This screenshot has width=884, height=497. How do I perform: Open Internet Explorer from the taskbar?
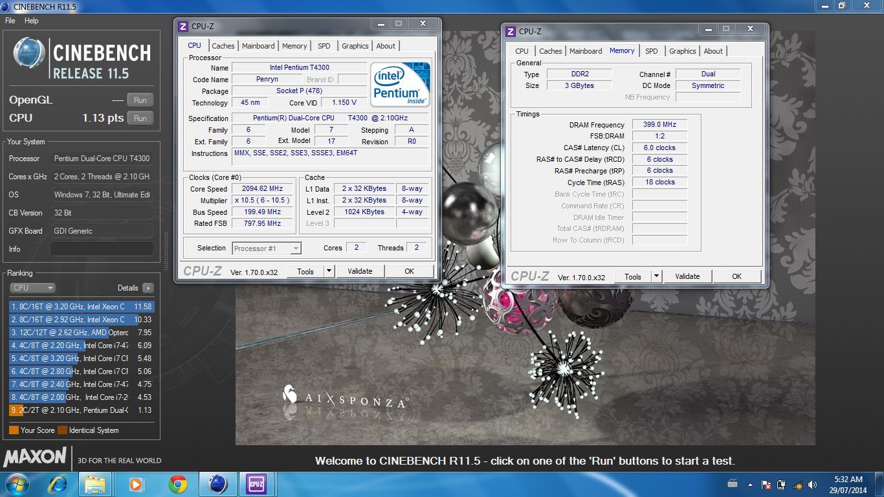tap(58, 484)
